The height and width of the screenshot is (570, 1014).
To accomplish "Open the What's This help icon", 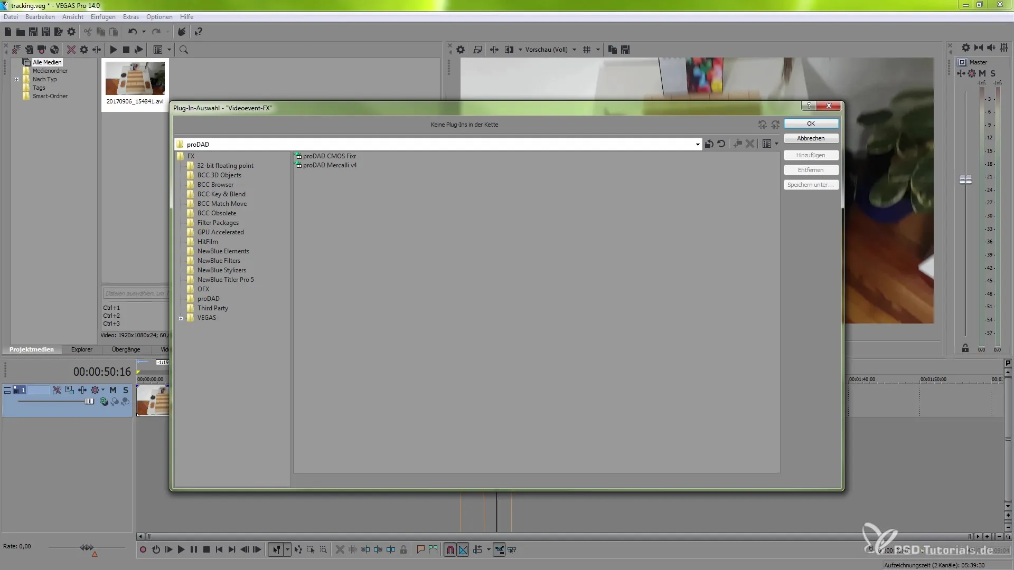I will click(198, 32).
